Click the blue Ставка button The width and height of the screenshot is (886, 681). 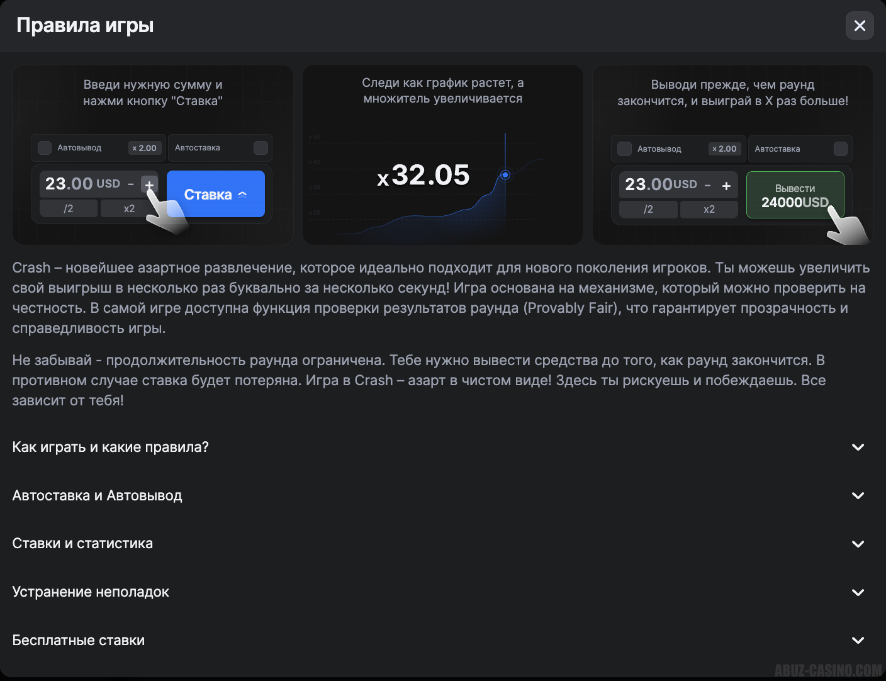pyautogui.click(x=215, y=194)
